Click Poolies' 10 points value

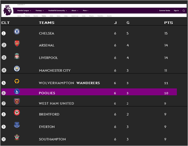coord(166,93)
